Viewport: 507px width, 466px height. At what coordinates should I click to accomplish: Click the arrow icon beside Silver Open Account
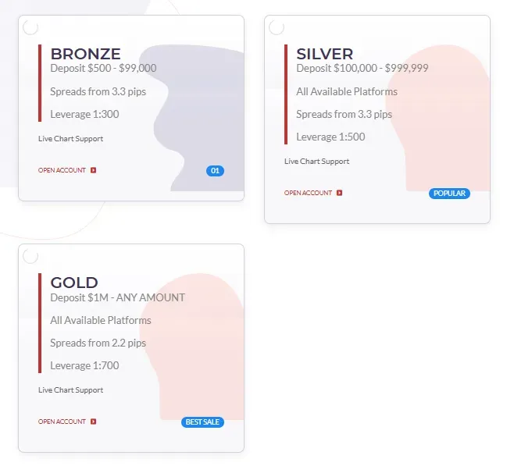(339, 193)
